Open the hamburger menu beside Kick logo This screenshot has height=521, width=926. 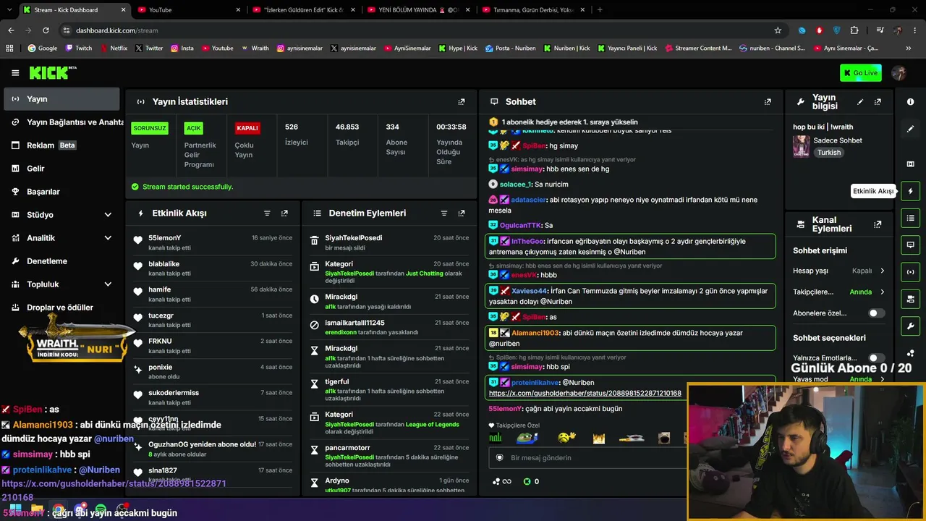15,73
